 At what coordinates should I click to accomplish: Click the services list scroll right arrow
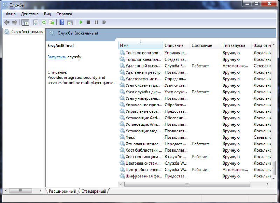pos(267,184)
